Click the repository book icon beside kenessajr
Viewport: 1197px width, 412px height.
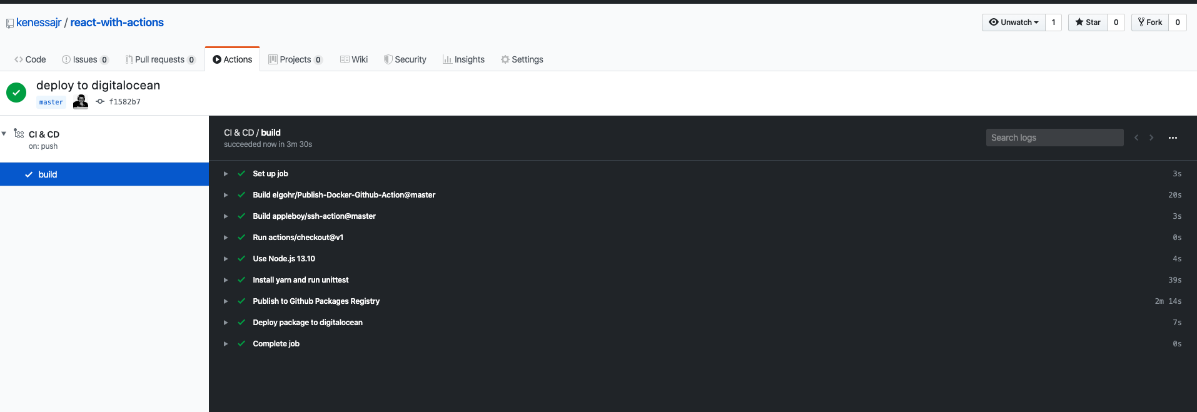click(10, 23)
